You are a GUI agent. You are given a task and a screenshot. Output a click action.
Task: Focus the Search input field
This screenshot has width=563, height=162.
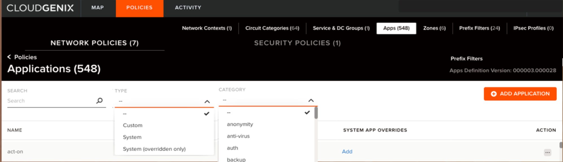[x=51, y=101]
